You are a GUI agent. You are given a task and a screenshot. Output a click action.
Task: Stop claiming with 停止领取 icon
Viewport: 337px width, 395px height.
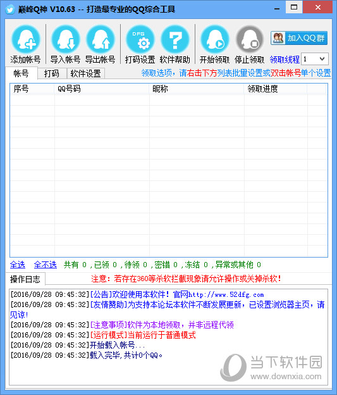[x=250, y=39]
